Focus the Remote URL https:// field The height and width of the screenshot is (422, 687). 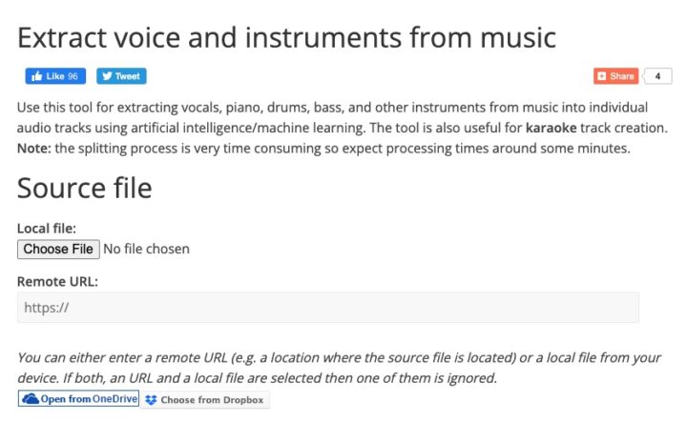click(327, 308)
